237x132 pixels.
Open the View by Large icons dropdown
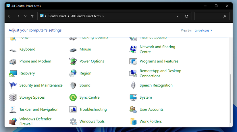[x=203, y=30]
